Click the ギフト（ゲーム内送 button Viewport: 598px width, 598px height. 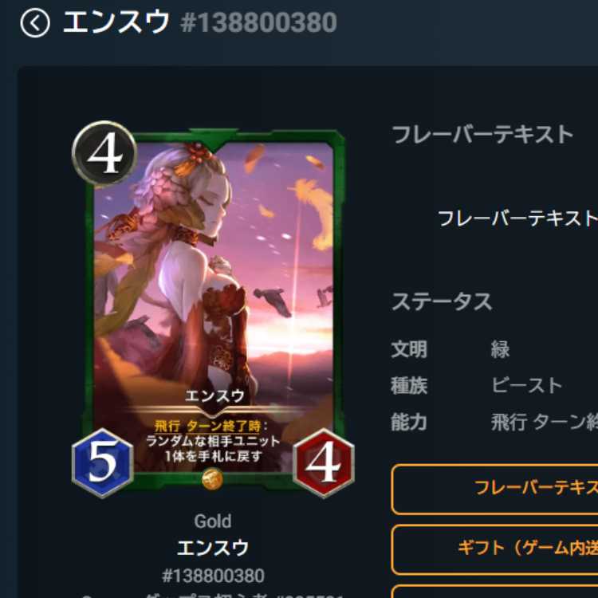point(494,549)
